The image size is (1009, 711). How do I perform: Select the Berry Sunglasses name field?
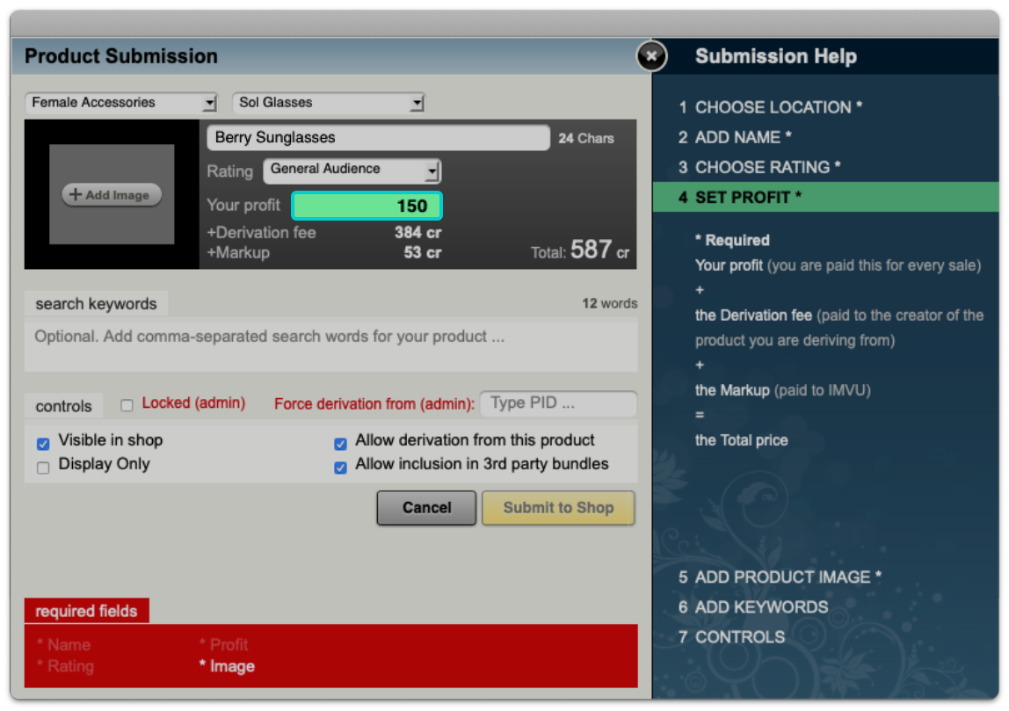[378, 137]
